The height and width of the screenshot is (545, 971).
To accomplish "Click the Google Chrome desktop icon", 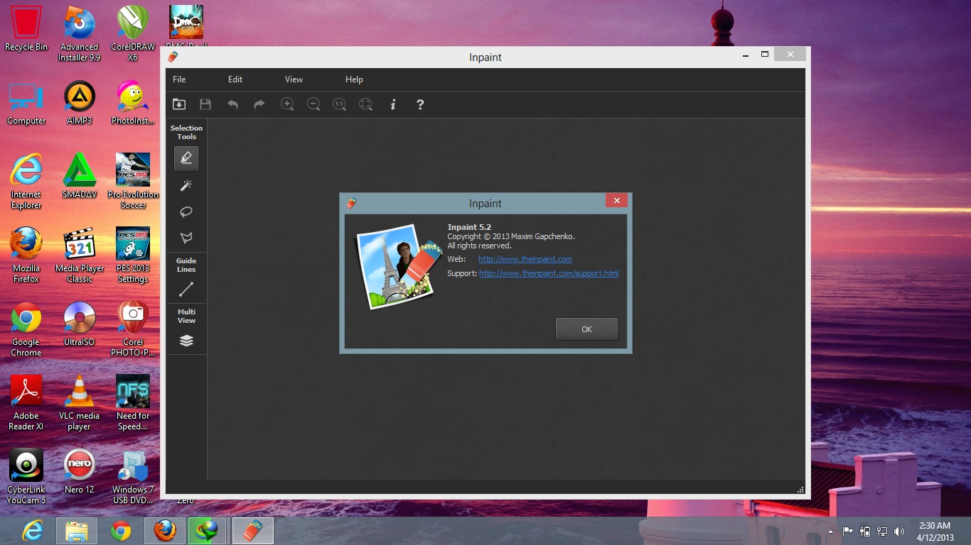I will 26,329.
